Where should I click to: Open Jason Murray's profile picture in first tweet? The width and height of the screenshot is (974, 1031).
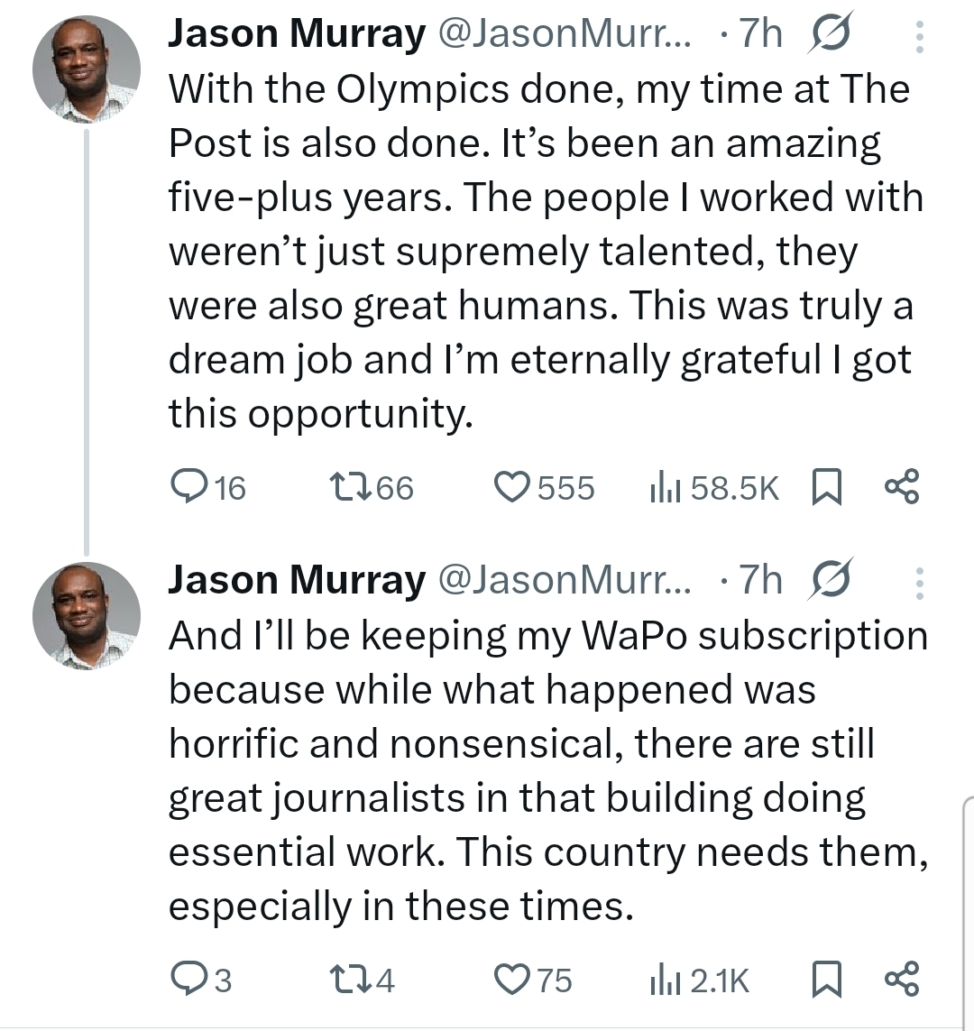[87, 69]
